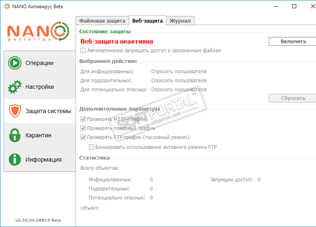The width and height of the screenshot is (316, 227).
Task: Click the small NANO icon in the title bar
Action: (7, 7)
